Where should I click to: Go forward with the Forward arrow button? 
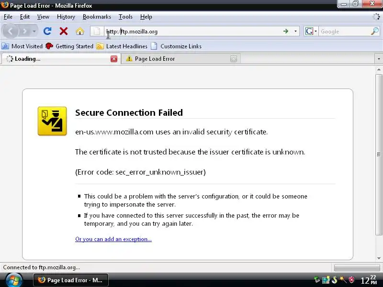(24, 31)
